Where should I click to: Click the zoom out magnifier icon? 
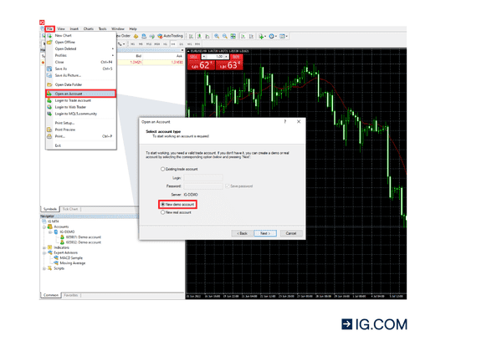pyautogui.click(x=225, y=36)
